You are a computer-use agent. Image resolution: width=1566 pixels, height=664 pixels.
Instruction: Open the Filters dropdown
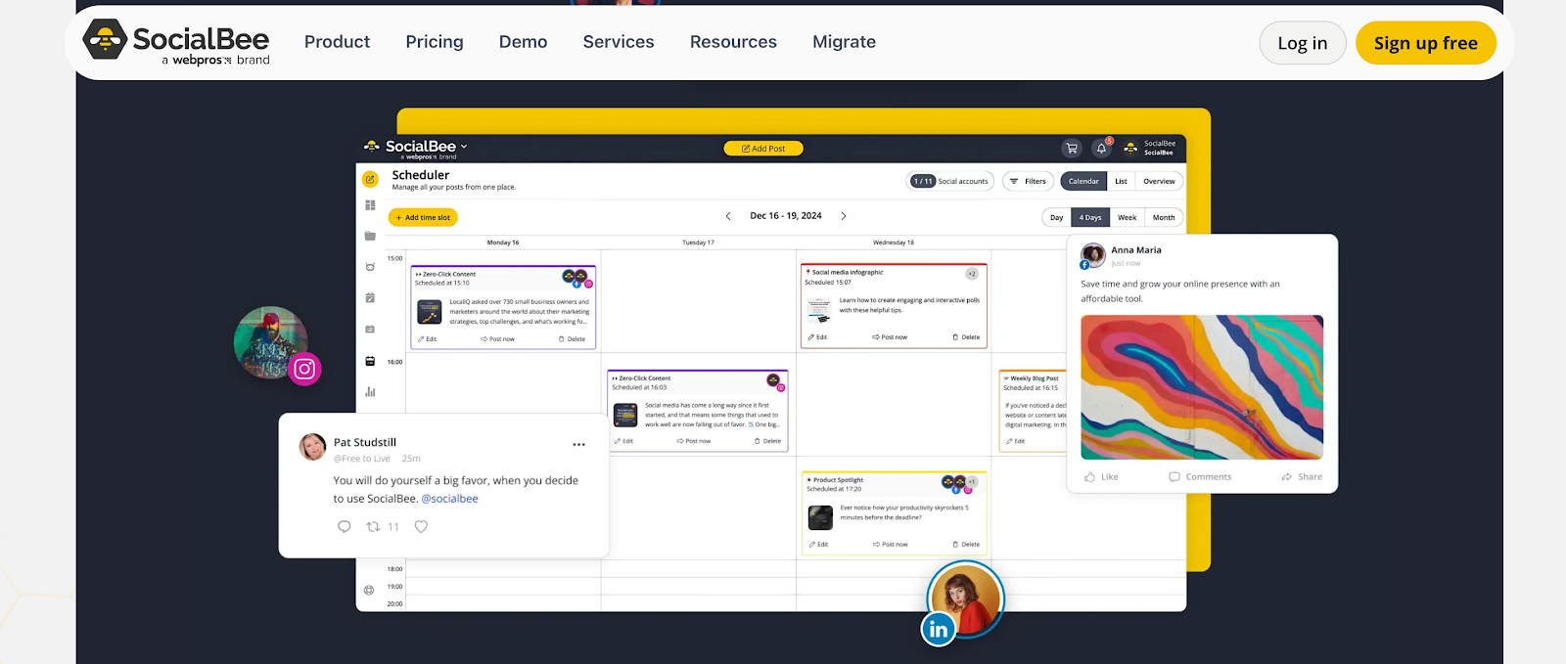[1028, 181]
